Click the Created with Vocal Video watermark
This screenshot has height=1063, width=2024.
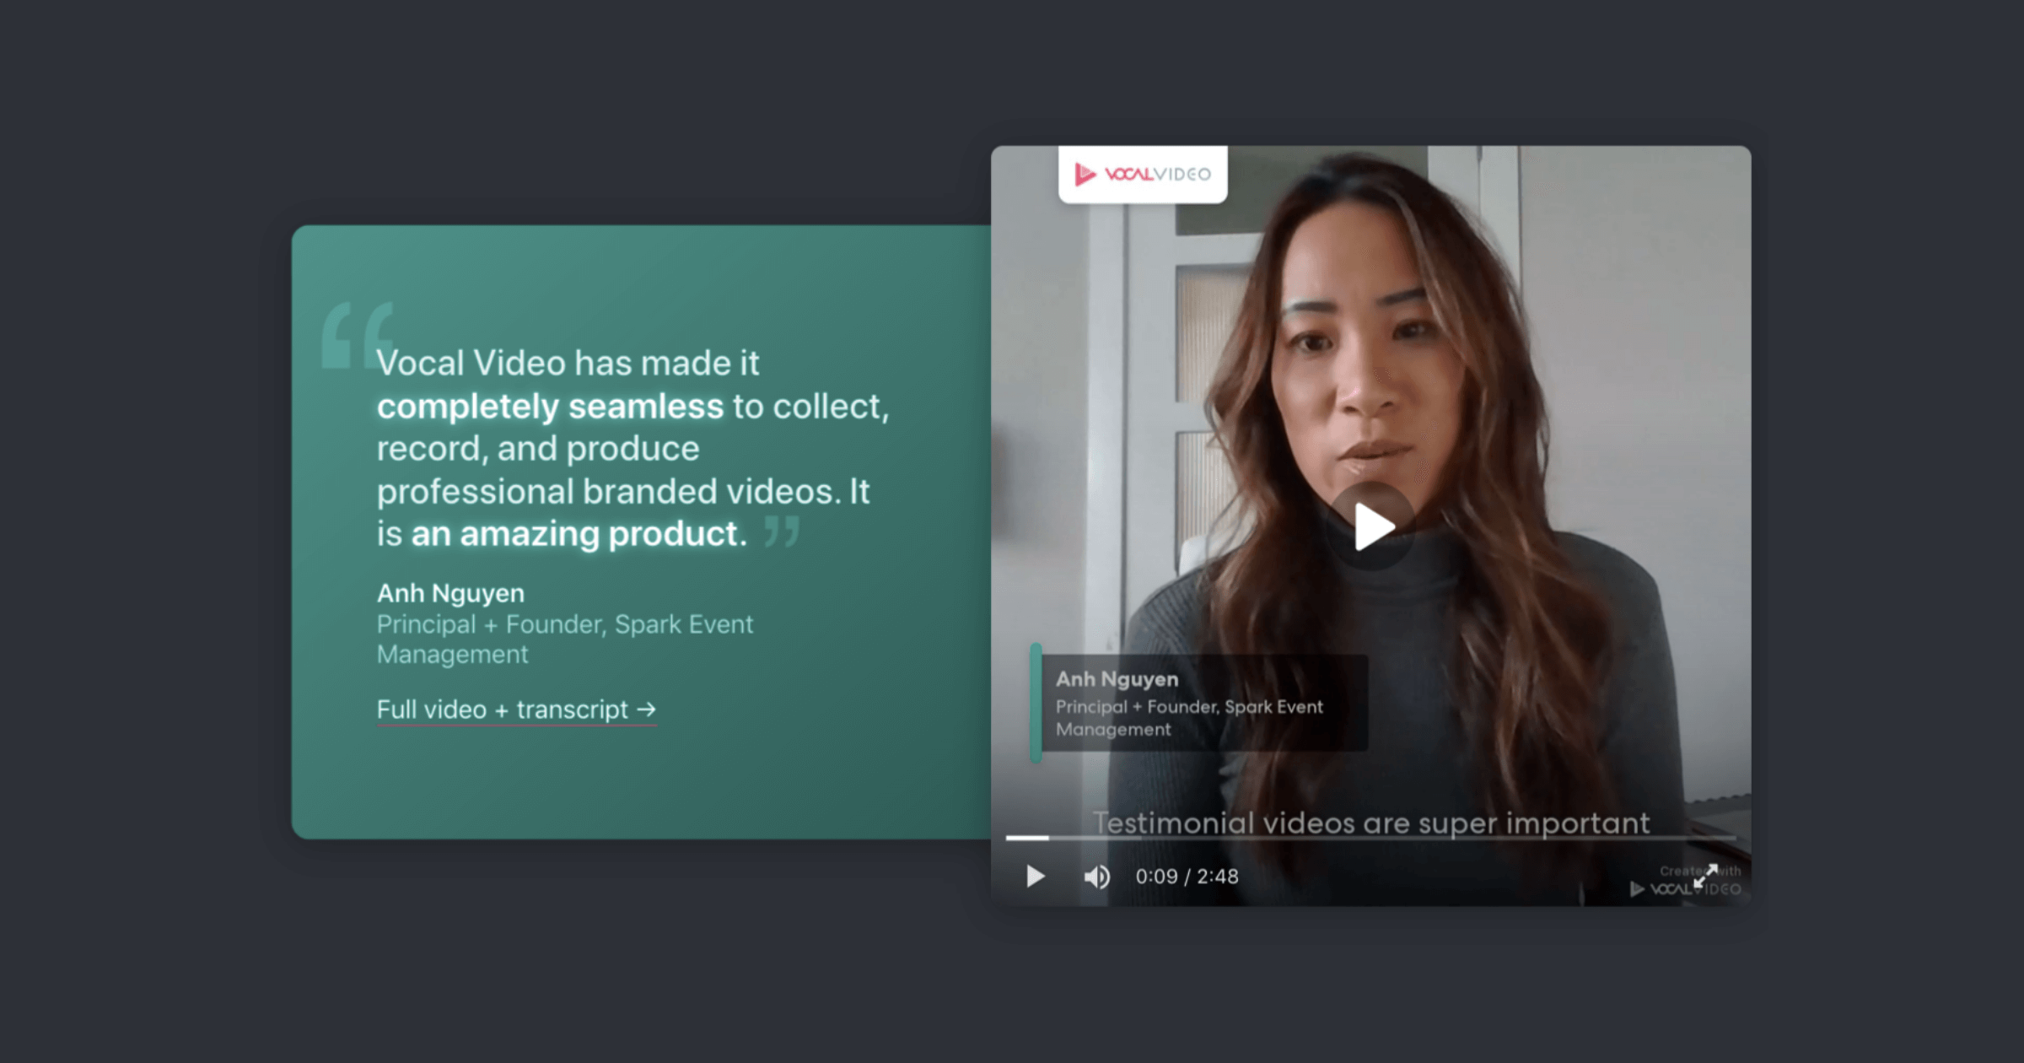click(x=1661, y=888)
